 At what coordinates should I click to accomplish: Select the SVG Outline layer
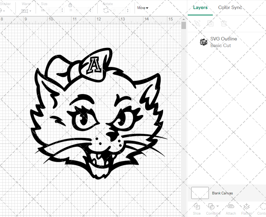[x=227, y=42]
